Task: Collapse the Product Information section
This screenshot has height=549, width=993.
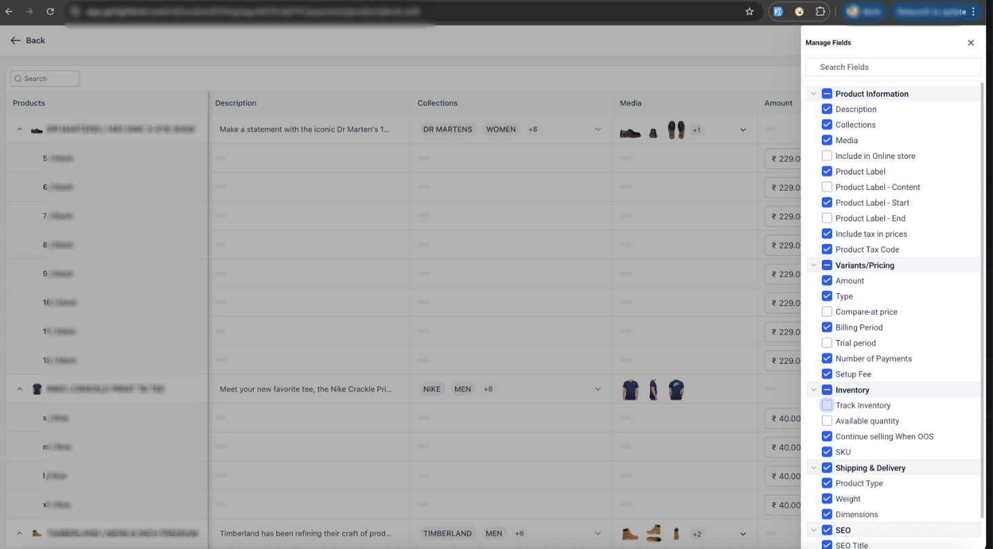Action: tap(814, 94)
